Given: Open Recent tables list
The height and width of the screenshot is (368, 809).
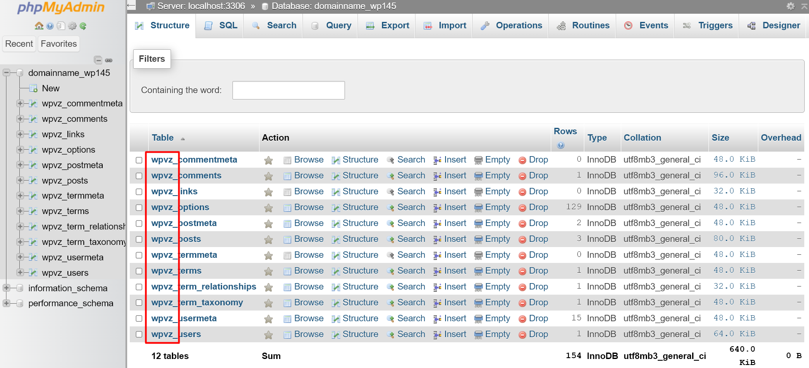Looking at the screenshot, I should [x=19, y=44].
